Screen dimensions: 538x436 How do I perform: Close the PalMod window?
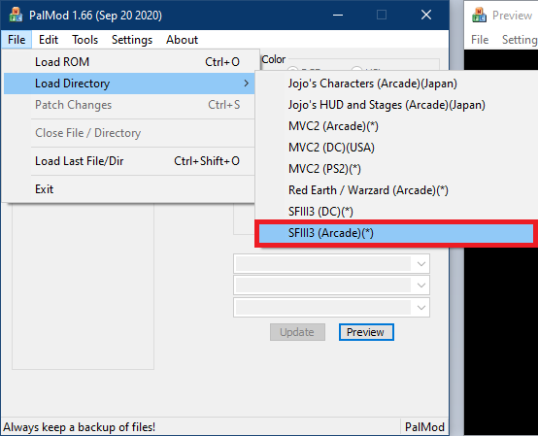(x=426, y=15)
